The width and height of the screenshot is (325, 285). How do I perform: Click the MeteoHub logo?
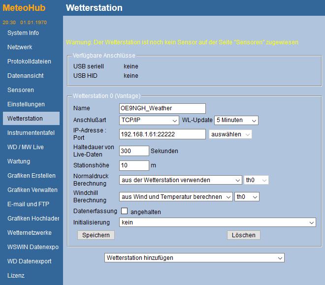click(x=24, y=8)
